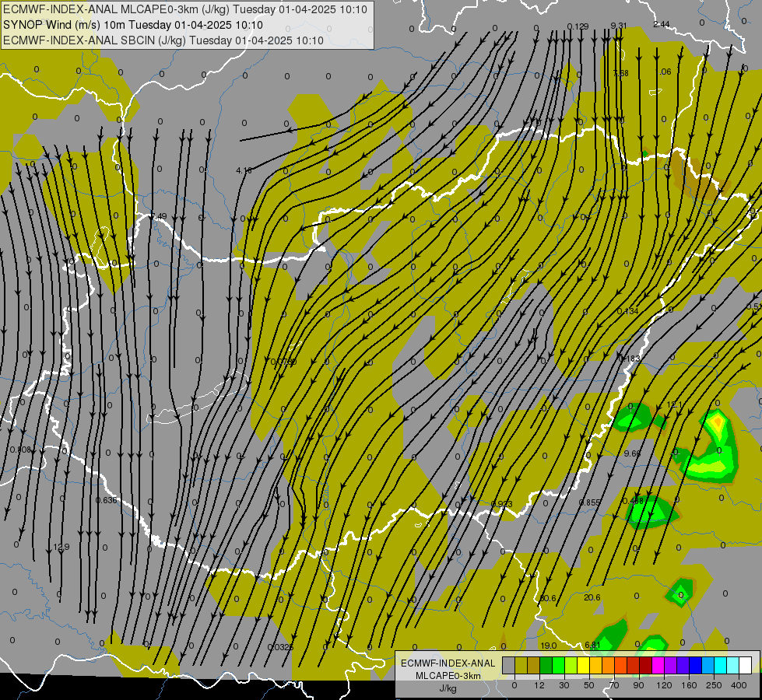Click the purple legend swatch
The width and height of the screenshot is (762, 700).
coord(671,666)
